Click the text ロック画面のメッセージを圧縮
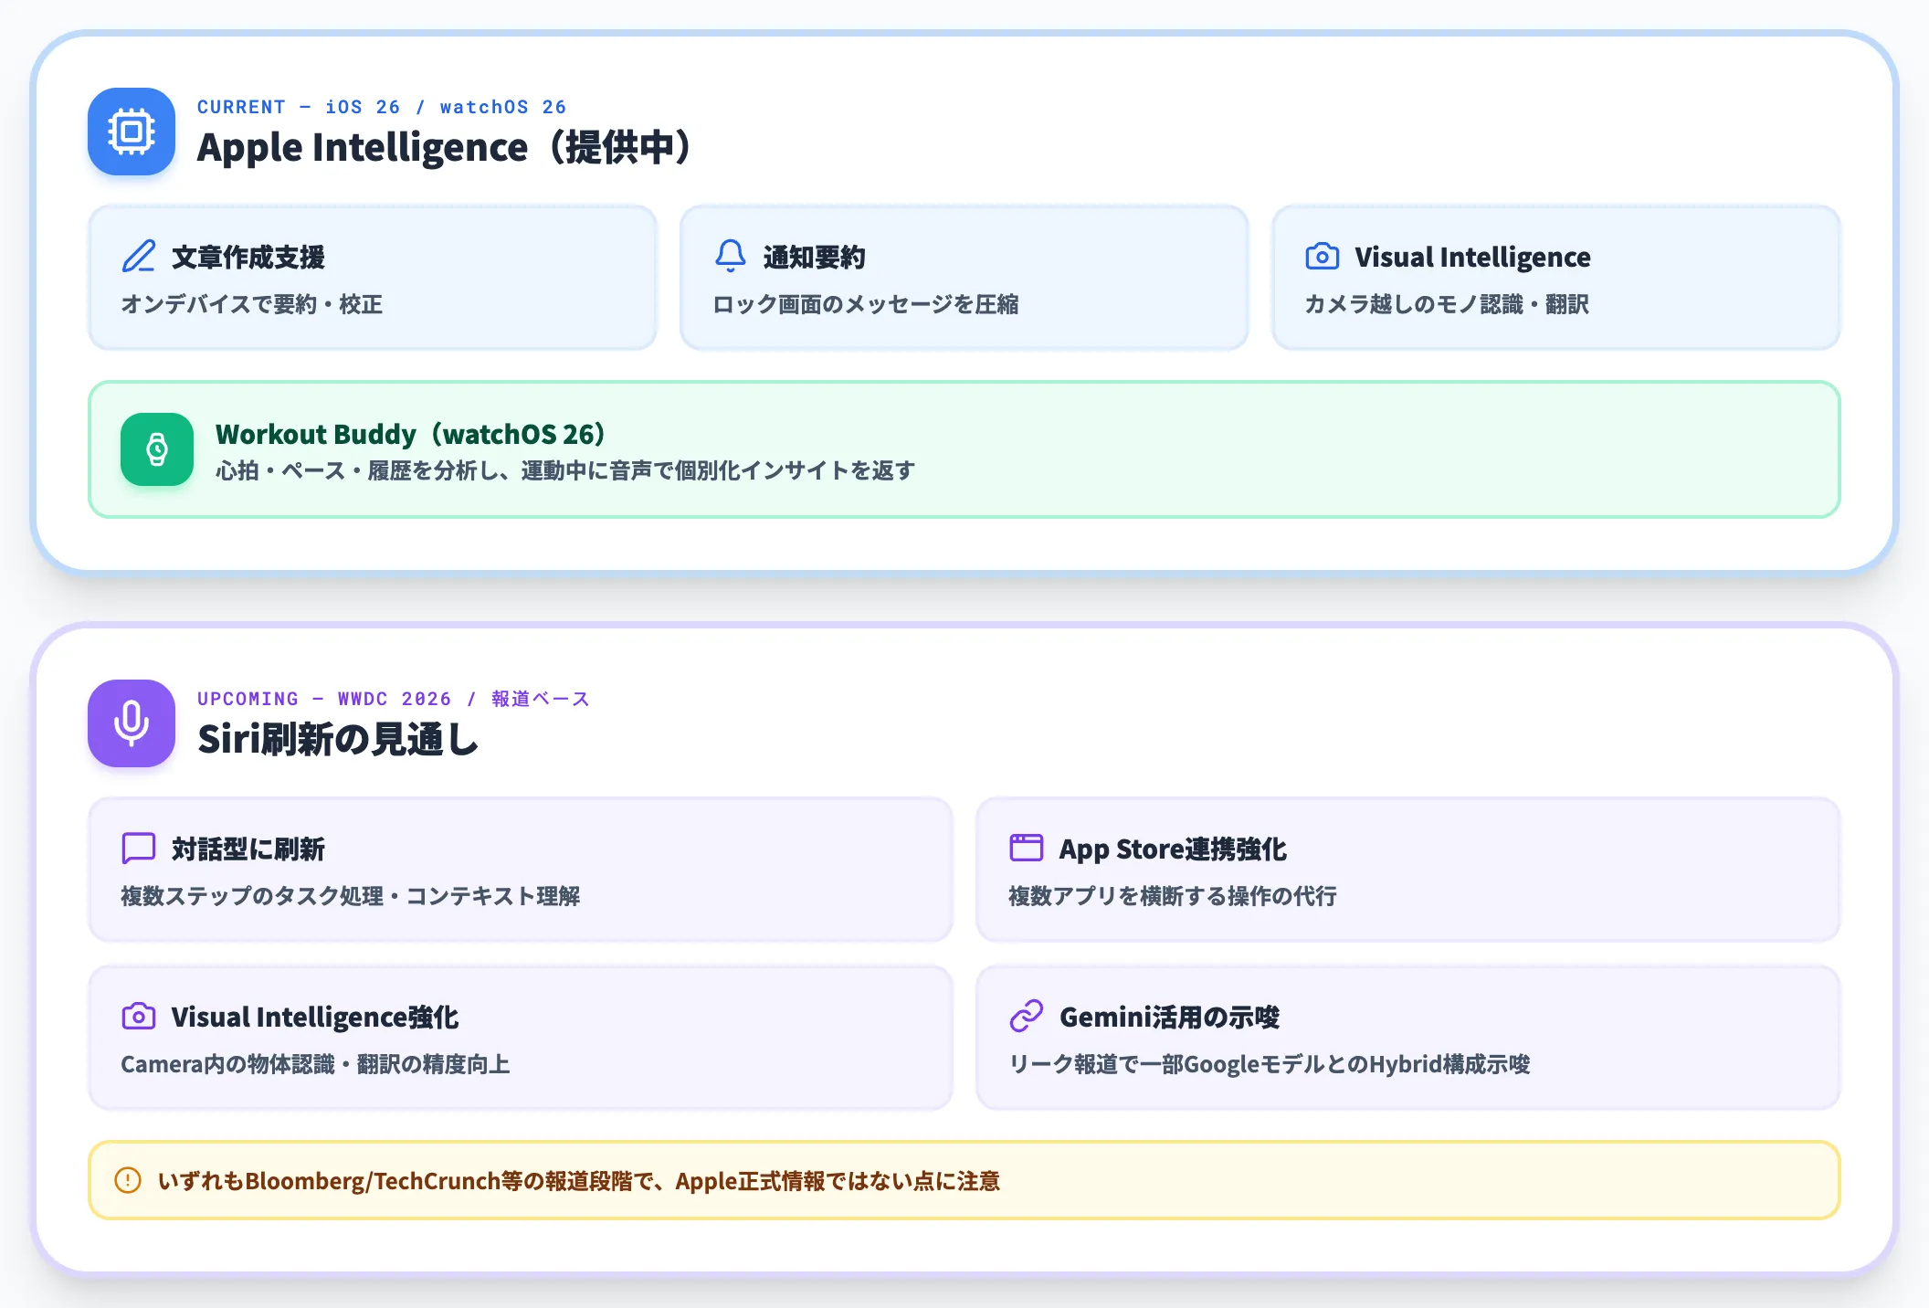The image size is (1929, 1308). pos(866,304)
